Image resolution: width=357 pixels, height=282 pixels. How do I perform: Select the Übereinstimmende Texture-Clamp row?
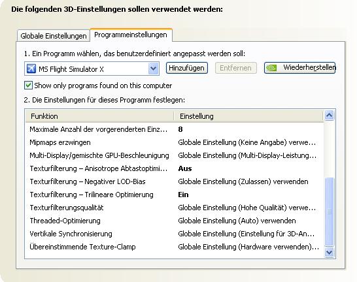click(x=175, y=247)
